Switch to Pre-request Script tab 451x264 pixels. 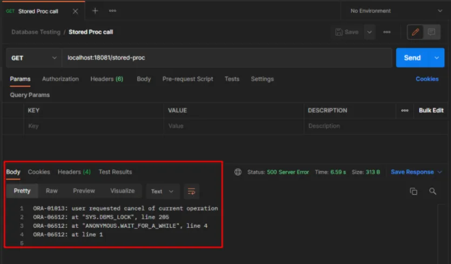(x=187, y=79)
